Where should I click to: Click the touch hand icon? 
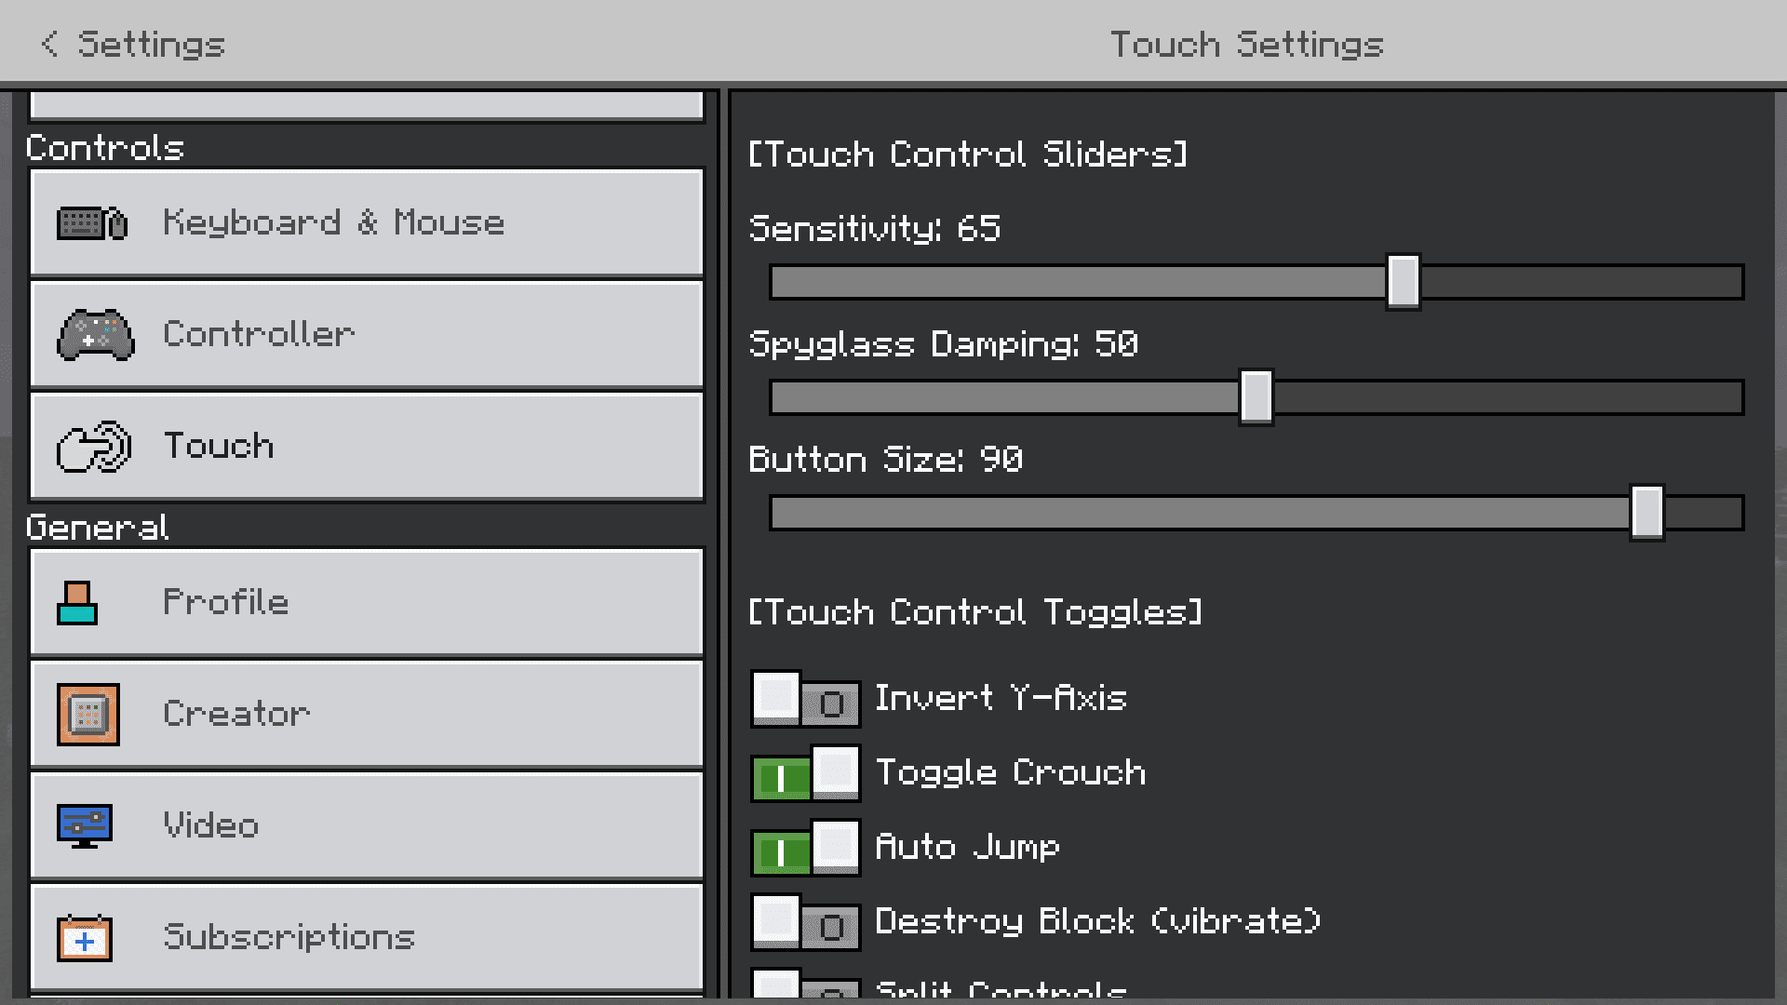pos(94,447)
